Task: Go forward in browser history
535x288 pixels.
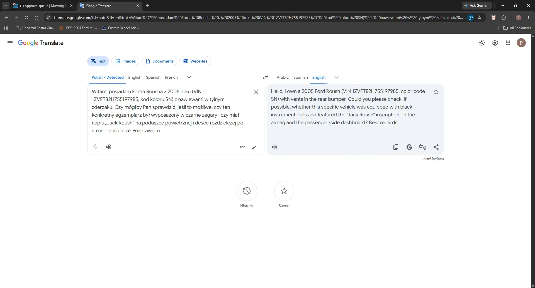Action: (x=16, y=18)
